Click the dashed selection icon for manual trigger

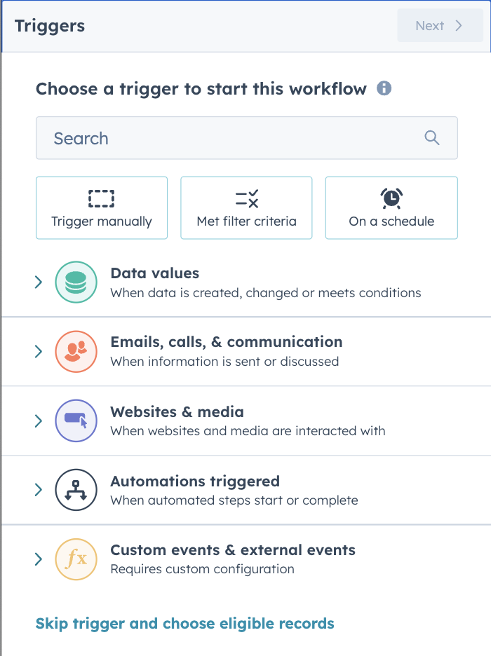point(101,198)
